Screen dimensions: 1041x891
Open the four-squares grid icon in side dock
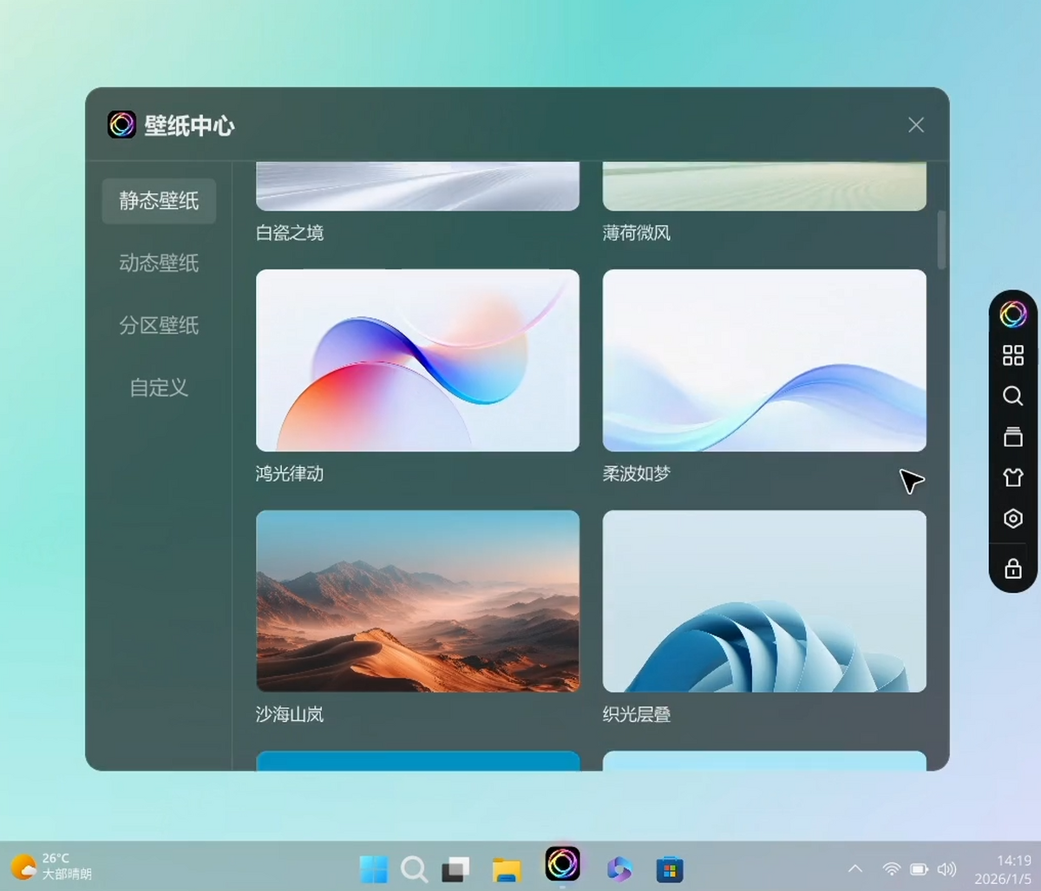[x=1012, y=355]
